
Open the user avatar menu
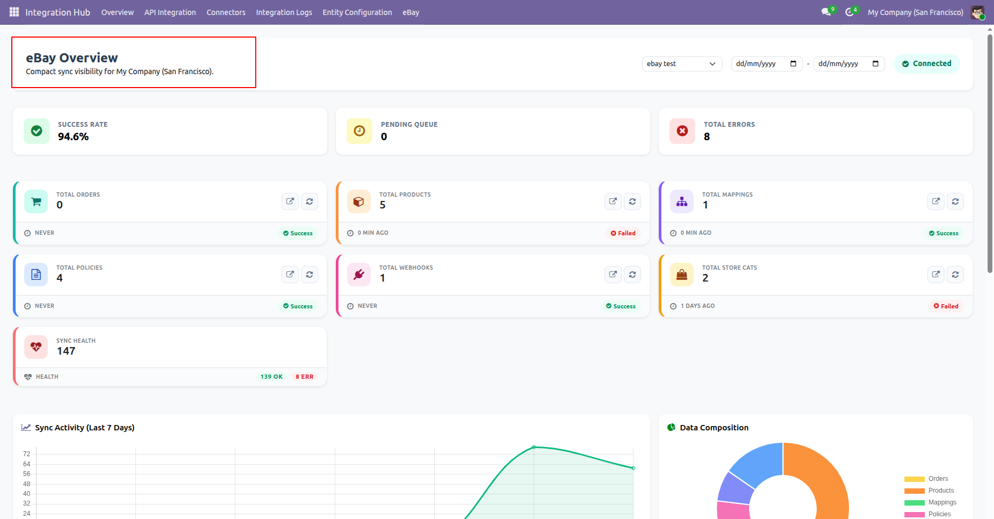pos(977,12)
